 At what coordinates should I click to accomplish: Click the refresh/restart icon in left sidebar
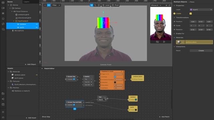point(3,24)
